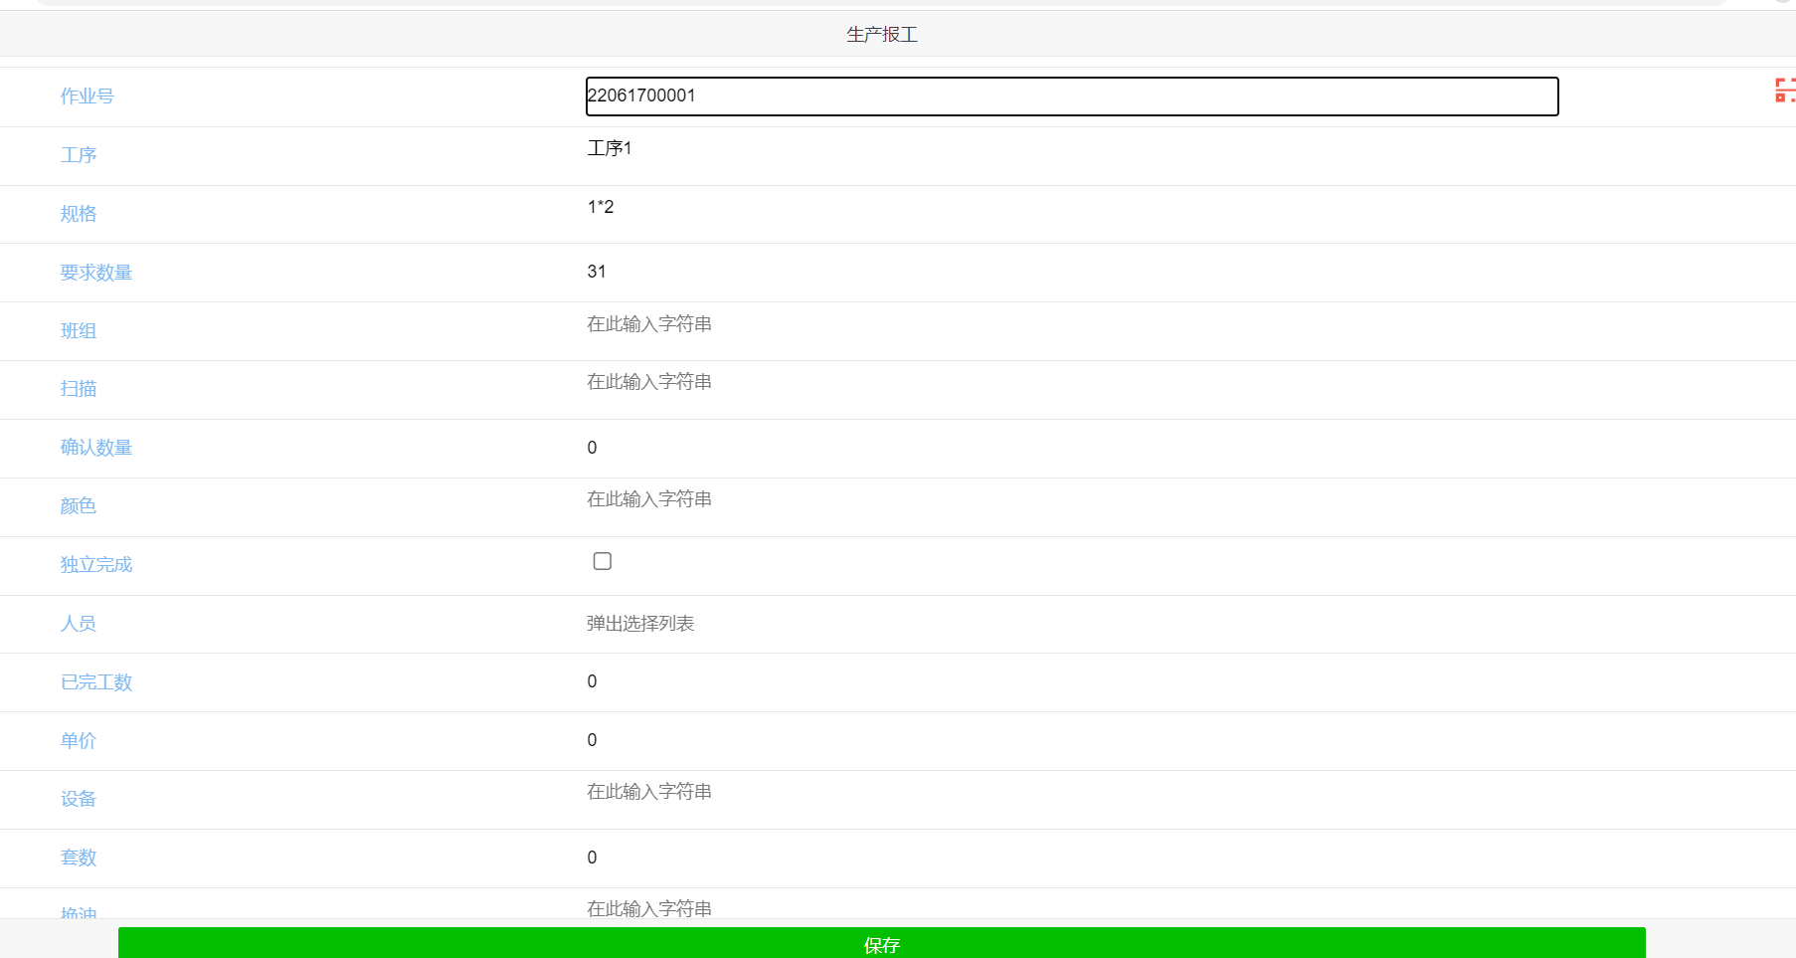Click the 作业号 field label

click(88, 96)
